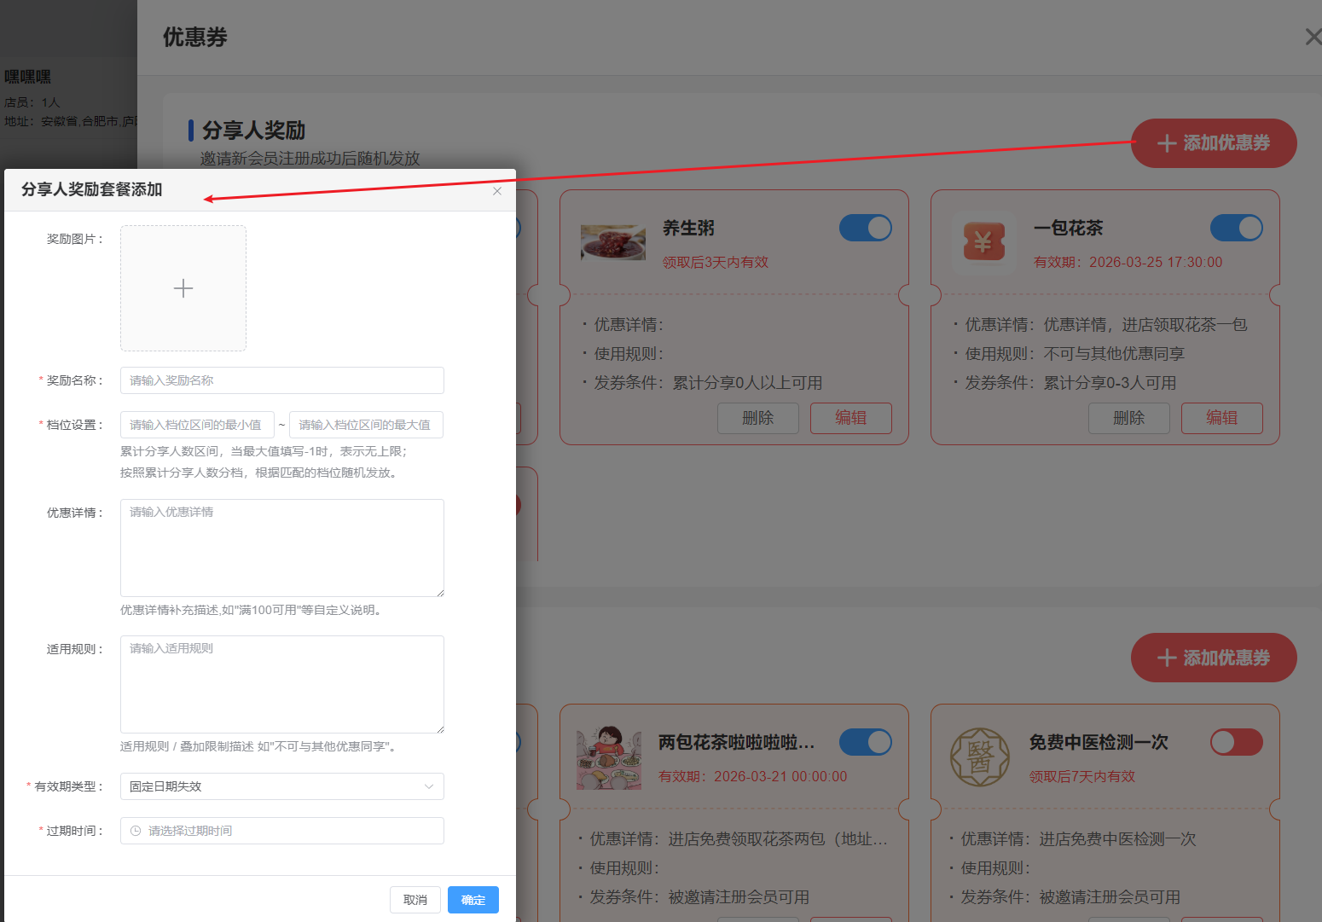This screenshot has width=1322, height=922.
Task: Close the 分享人奖励套餐添加 dialog
Action: [497, 191]
